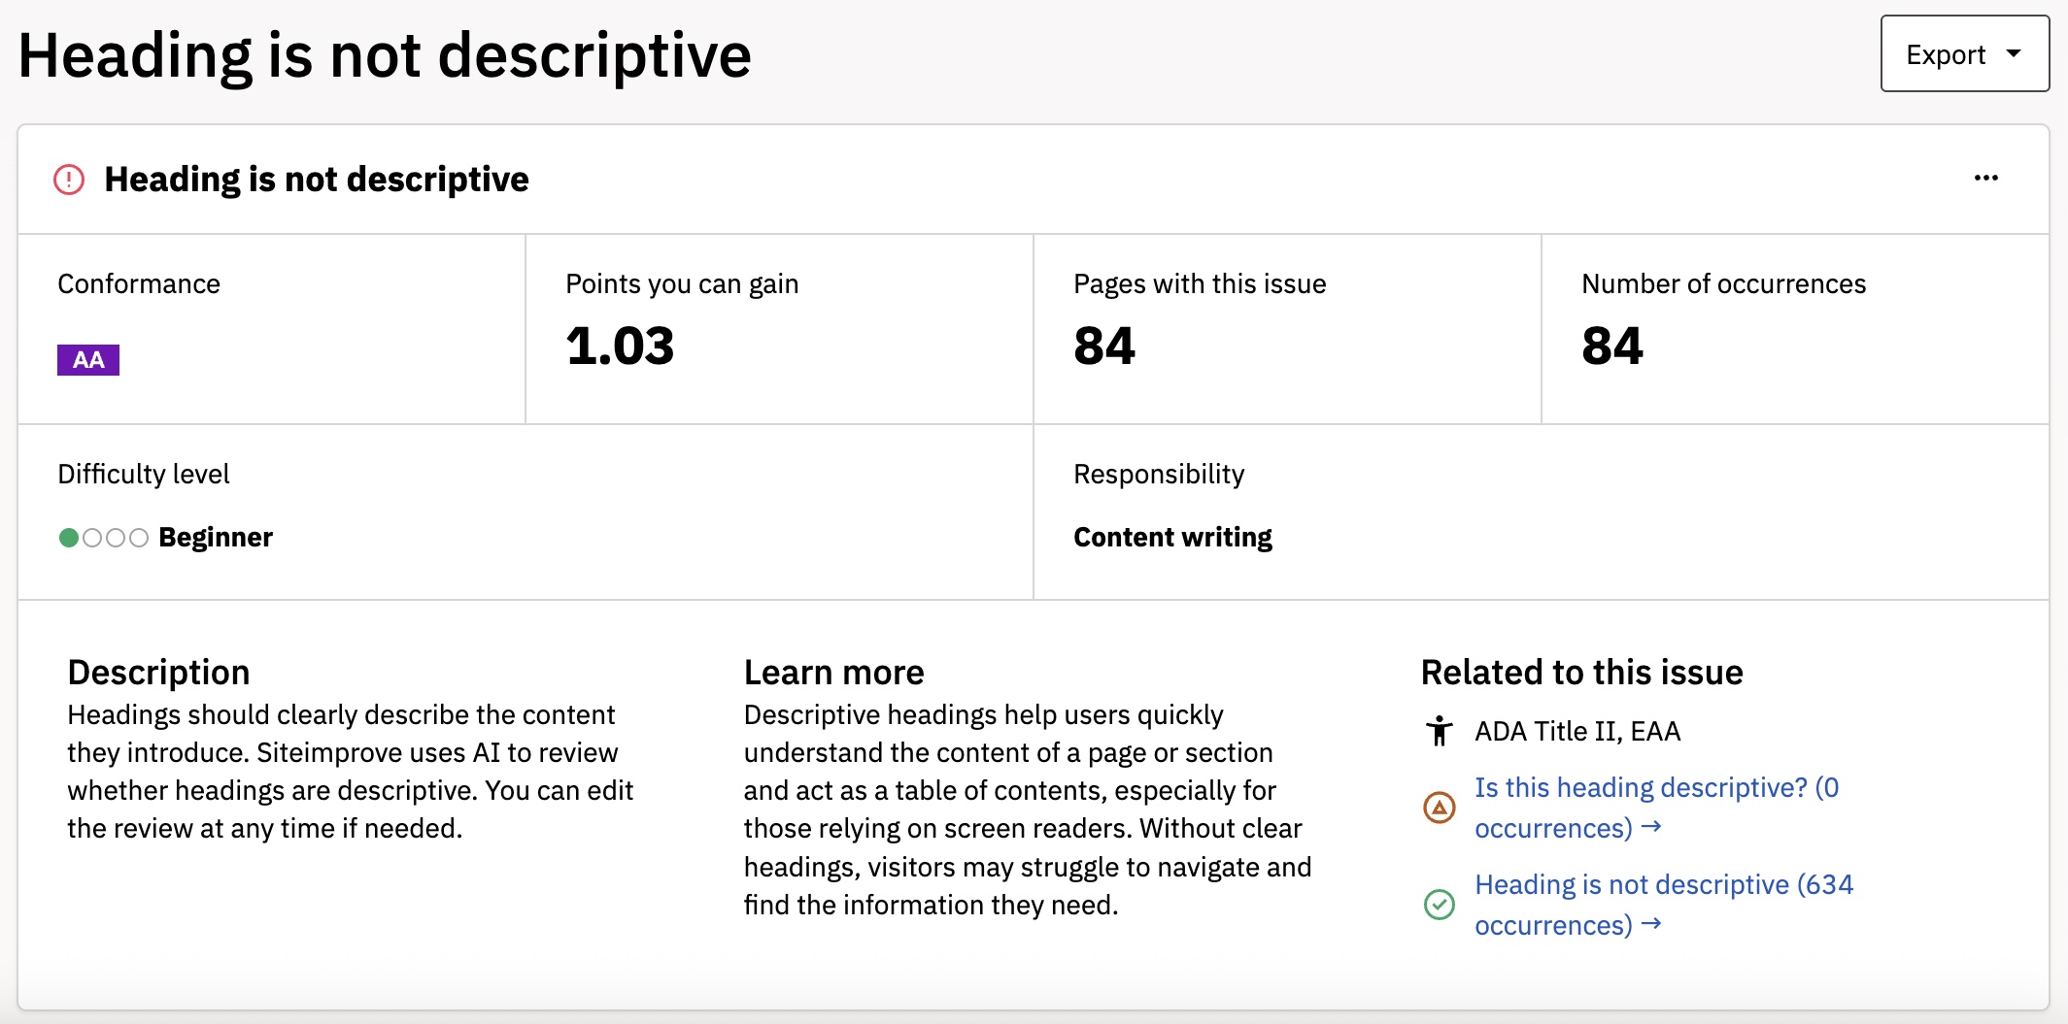
Task: Click the 'Difficulty level' label
Action: click(x=144, y=475)
